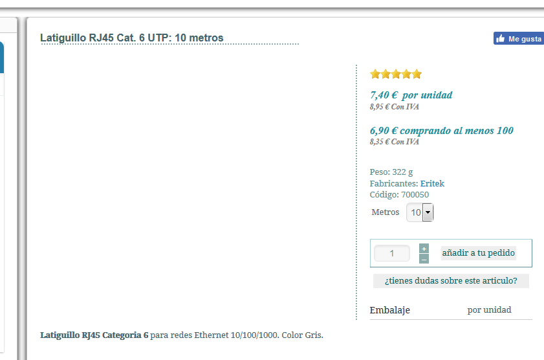The image size is (544, 360).
Task: Click the first rating star
Action: [375, 74]
